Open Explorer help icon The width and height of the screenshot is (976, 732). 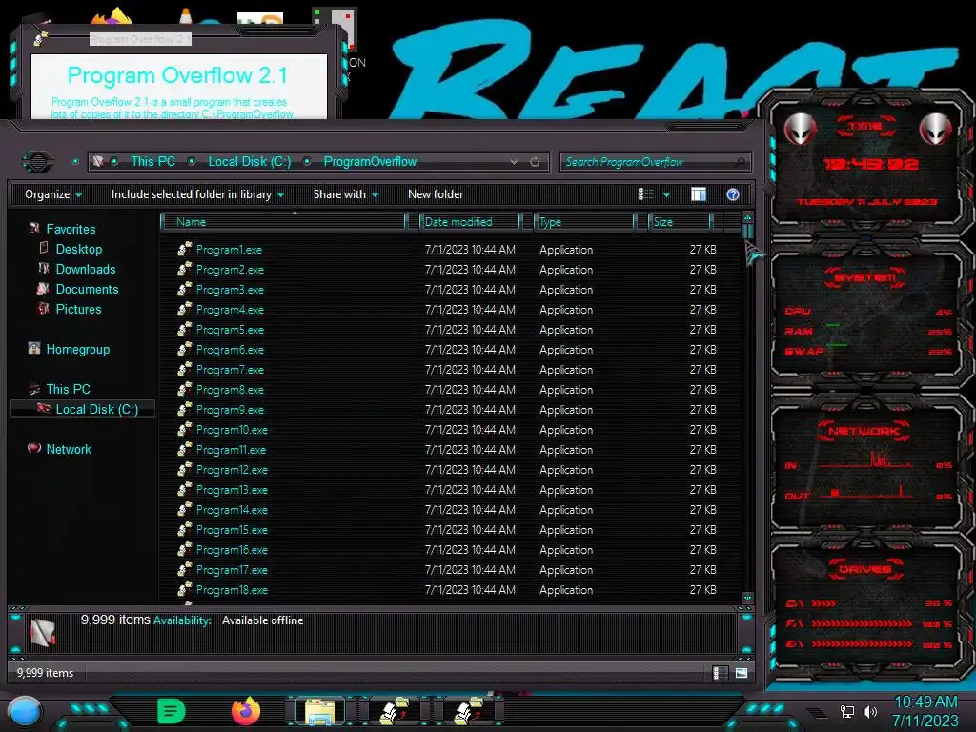click(x=733, y=194)
